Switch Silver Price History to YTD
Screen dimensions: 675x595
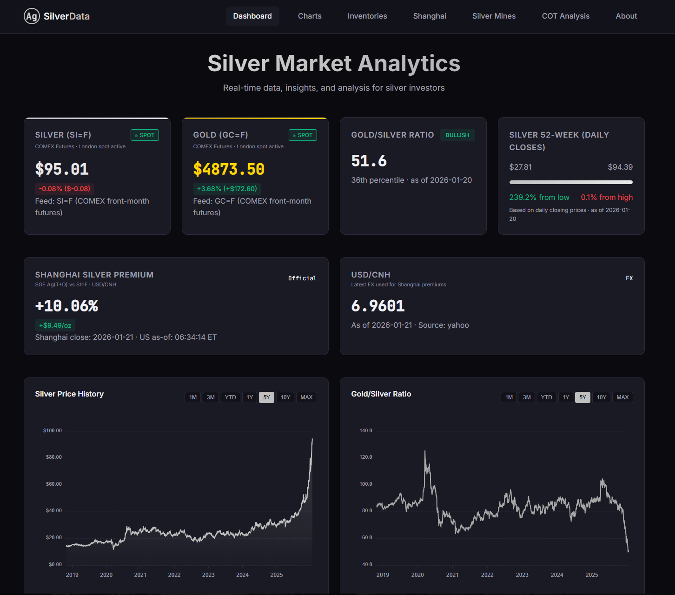coord(230,397)
